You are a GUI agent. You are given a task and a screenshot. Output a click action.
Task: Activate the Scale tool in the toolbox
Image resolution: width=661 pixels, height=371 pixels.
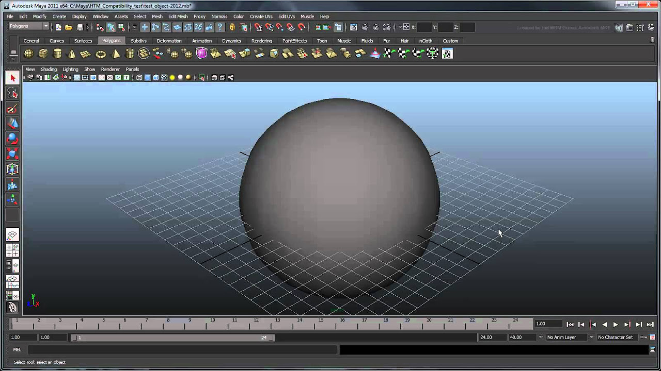tap(12, 153)
